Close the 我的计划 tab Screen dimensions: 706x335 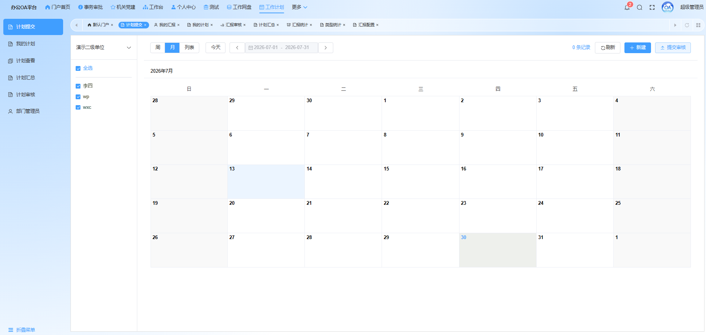(211, 25)
